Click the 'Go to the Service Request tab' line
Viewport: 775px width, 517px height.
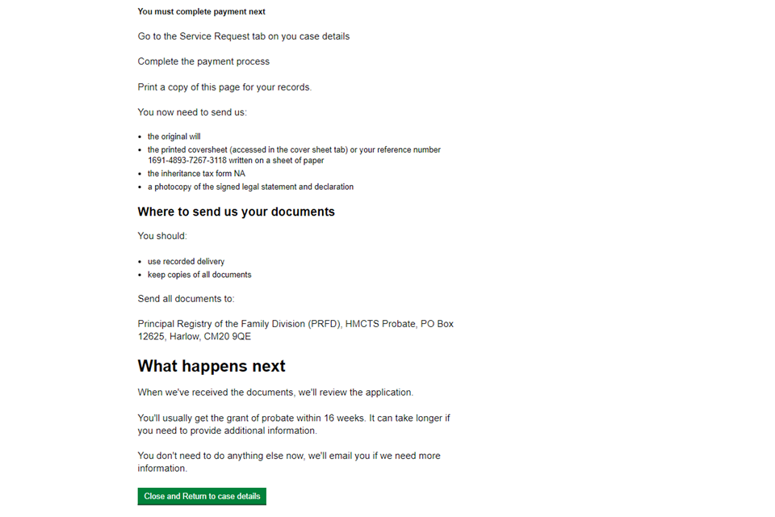(243, 36)
